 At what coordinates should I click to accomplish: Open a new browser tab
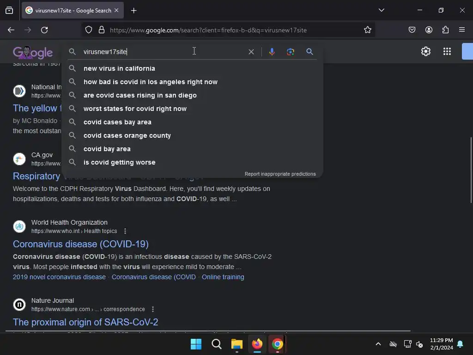[x=133, y=11]
